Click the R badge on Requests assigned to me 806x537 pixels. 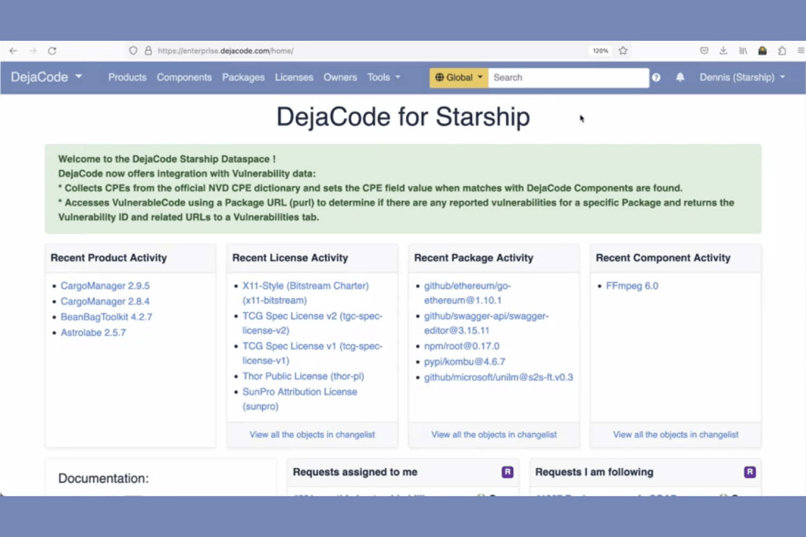pos(507,472)
